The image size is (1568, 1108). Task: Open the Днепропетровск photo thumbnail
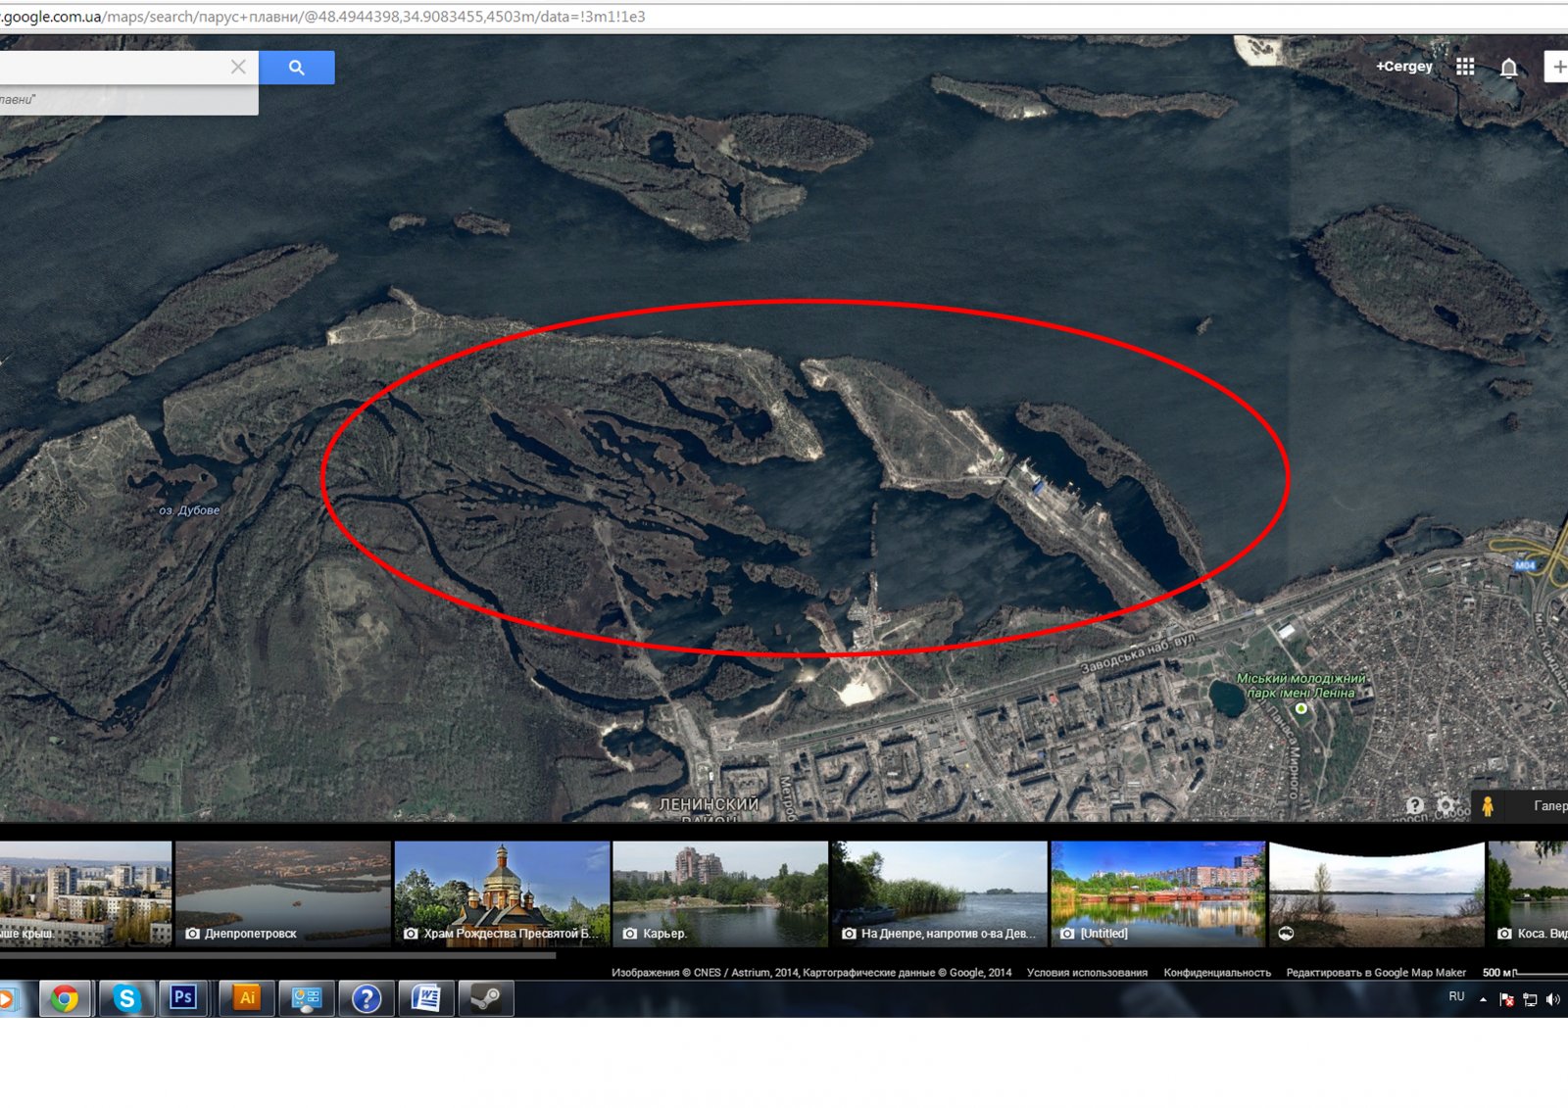(x=283, y=892)
